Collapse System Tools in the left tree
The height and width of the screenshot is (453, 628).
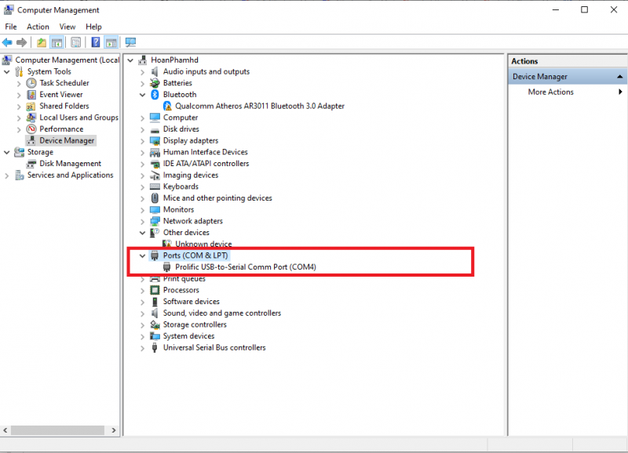tap(7, 72)
